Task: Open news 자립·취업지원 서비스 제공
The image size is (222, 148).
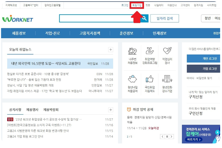Action: point(44,91)
